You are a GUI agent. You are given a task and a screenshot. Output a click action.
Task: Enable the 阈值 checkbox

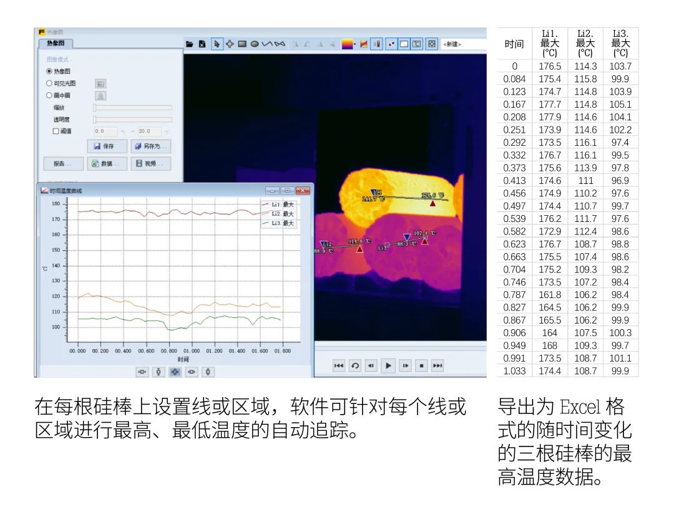click(56, 131)
